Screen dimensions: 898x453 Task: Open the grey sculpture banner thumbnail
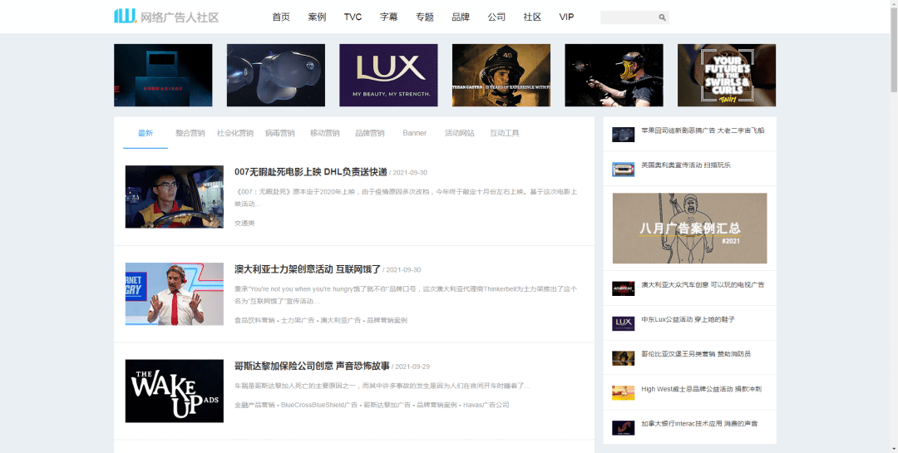coord(276,75)
